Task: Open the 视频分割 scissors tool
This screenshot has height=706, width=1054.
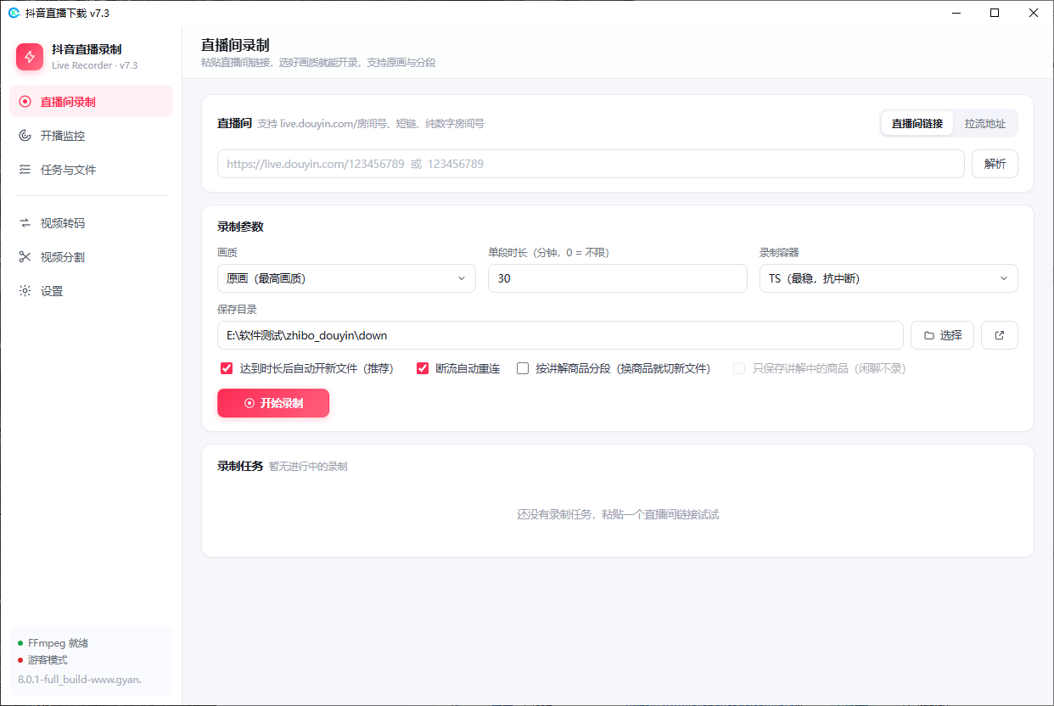Action: (x=91, y=257)
